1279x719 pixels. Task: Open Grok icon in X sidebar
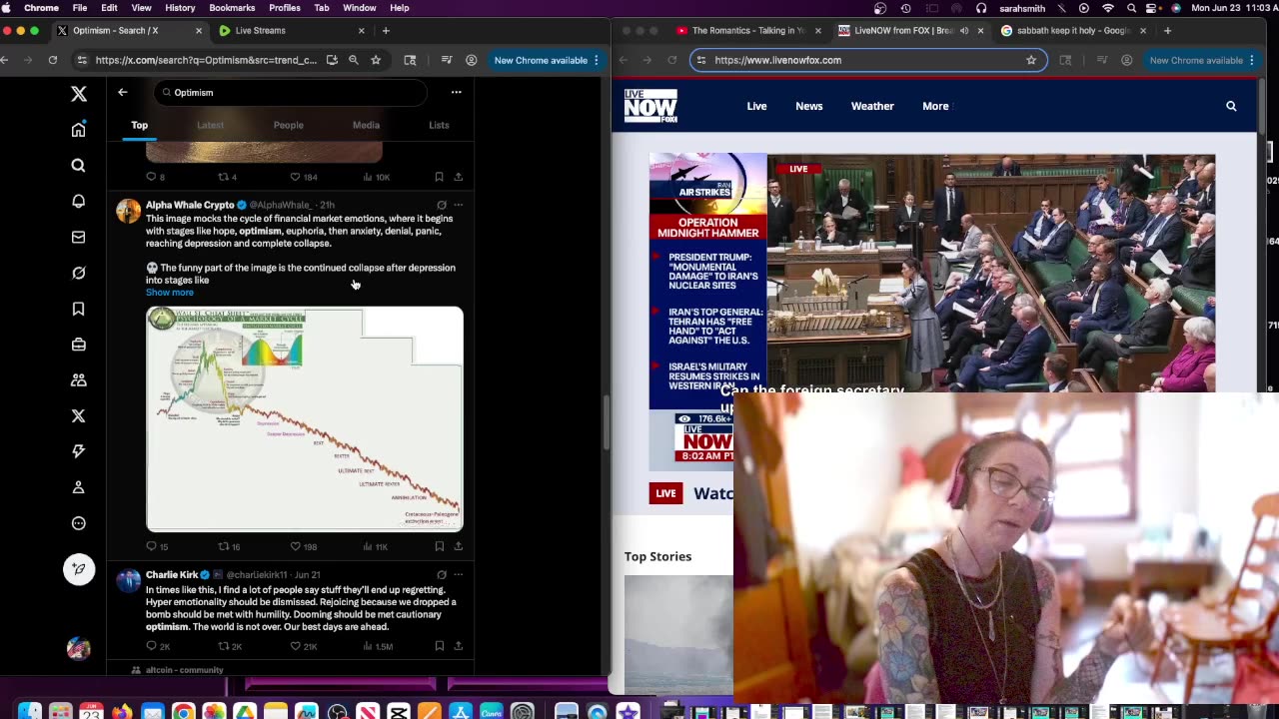coord(78,273)
